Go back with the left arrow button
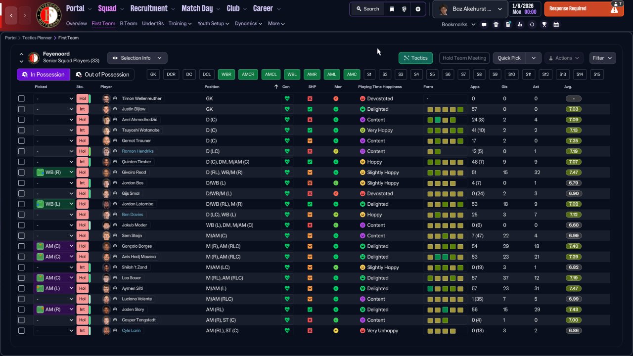 pyautogui.click(x=11, y=15)
